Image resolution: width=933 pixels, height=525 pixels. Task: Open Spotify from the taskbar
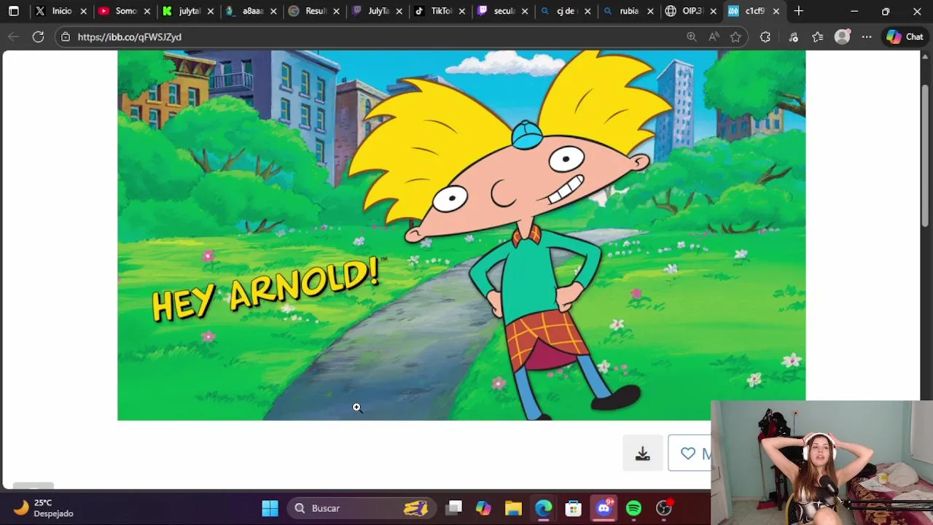tap(634, 507)
